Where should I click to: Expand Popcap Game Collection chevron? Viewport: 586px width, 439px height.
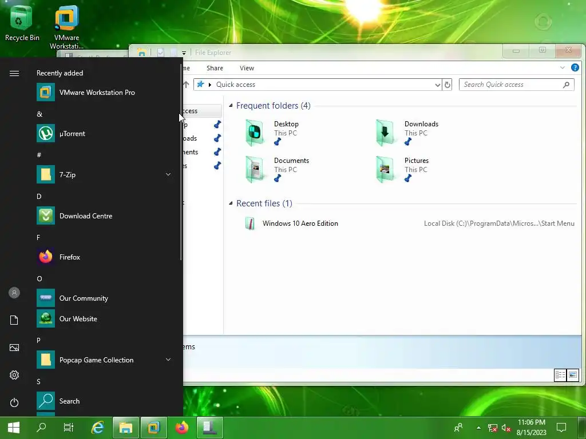pyautogui.click(x=168, y=360)
